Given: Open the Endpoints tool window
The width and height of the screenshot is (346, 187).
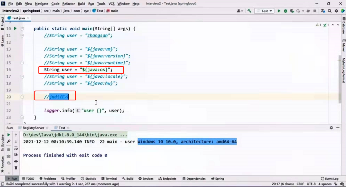Looking at the screenshot, I should click(x=167, y=178).
